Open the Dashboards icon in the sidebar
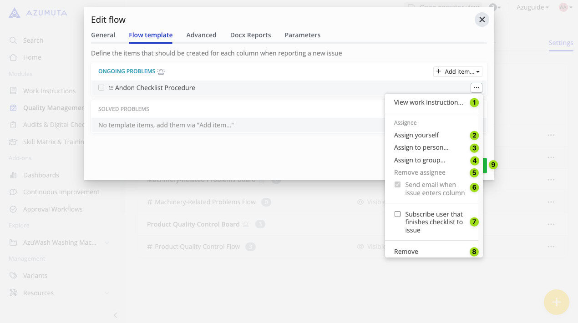The image size is (578, 323). point(14,175)
